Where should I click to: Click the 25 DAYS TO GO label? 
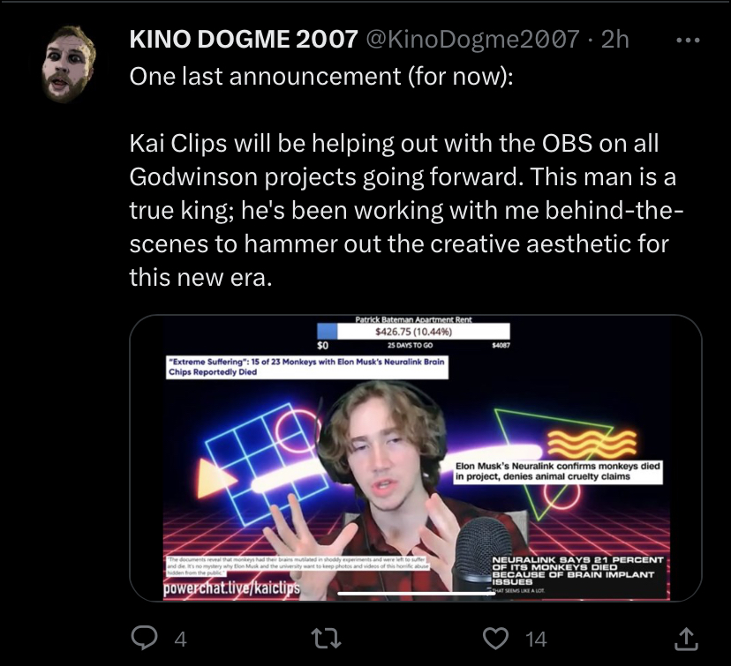410,346
